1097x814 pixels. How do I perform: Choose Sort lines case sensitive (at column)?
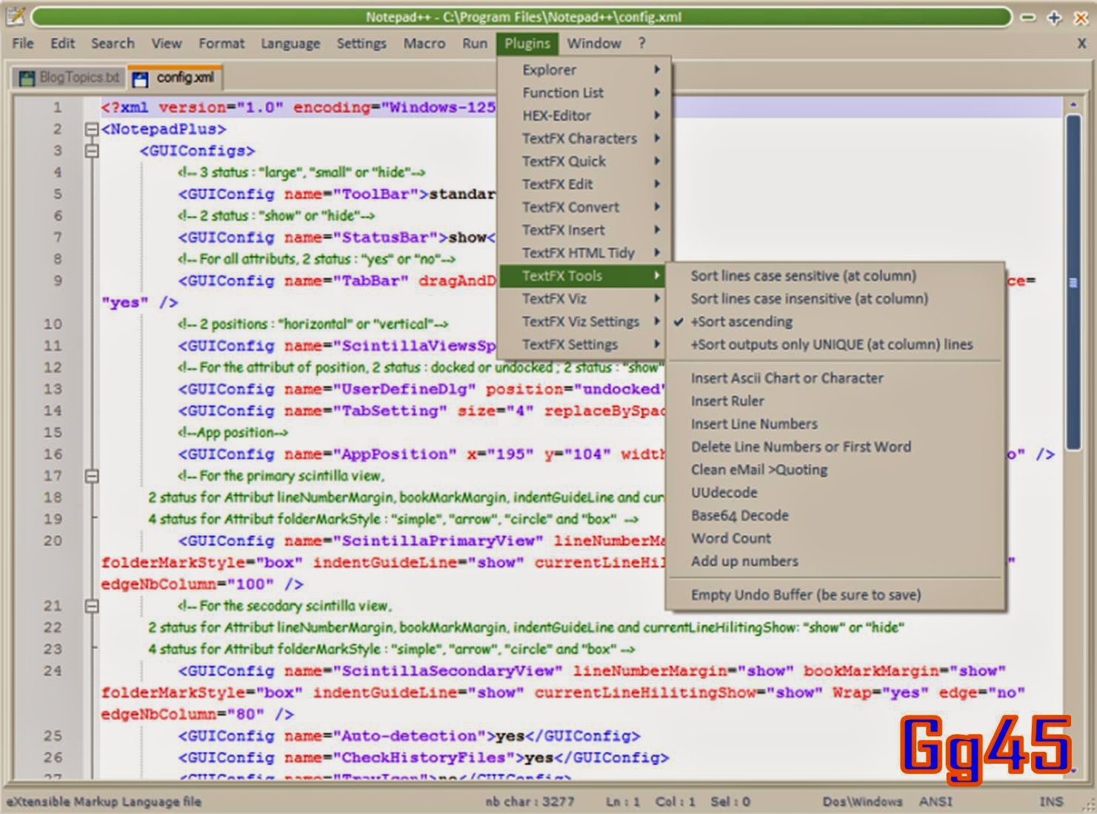pos(836,276)
